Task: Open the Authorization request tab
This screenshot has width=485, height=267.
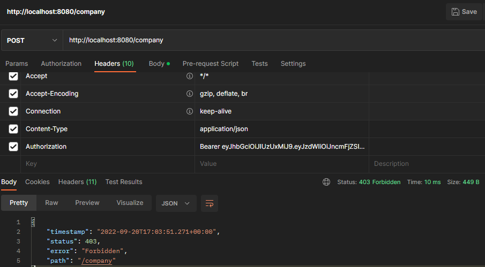Action: (x=61, y=64)
